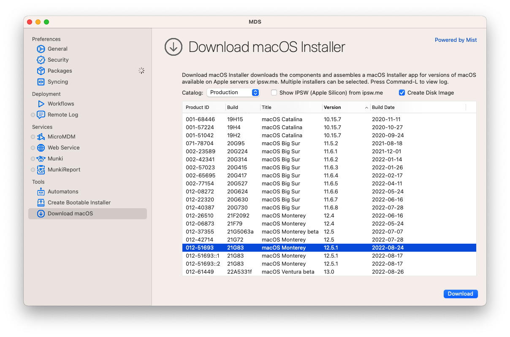Click the MunkiReport icon

coord(41,170)
